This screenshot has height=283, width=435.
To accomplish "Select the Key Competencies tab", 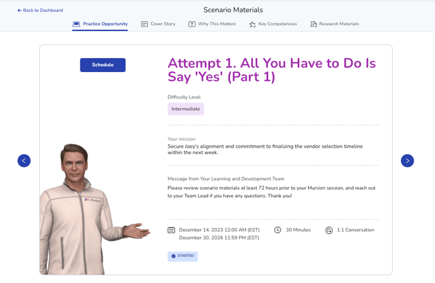I will pos(278,24).
